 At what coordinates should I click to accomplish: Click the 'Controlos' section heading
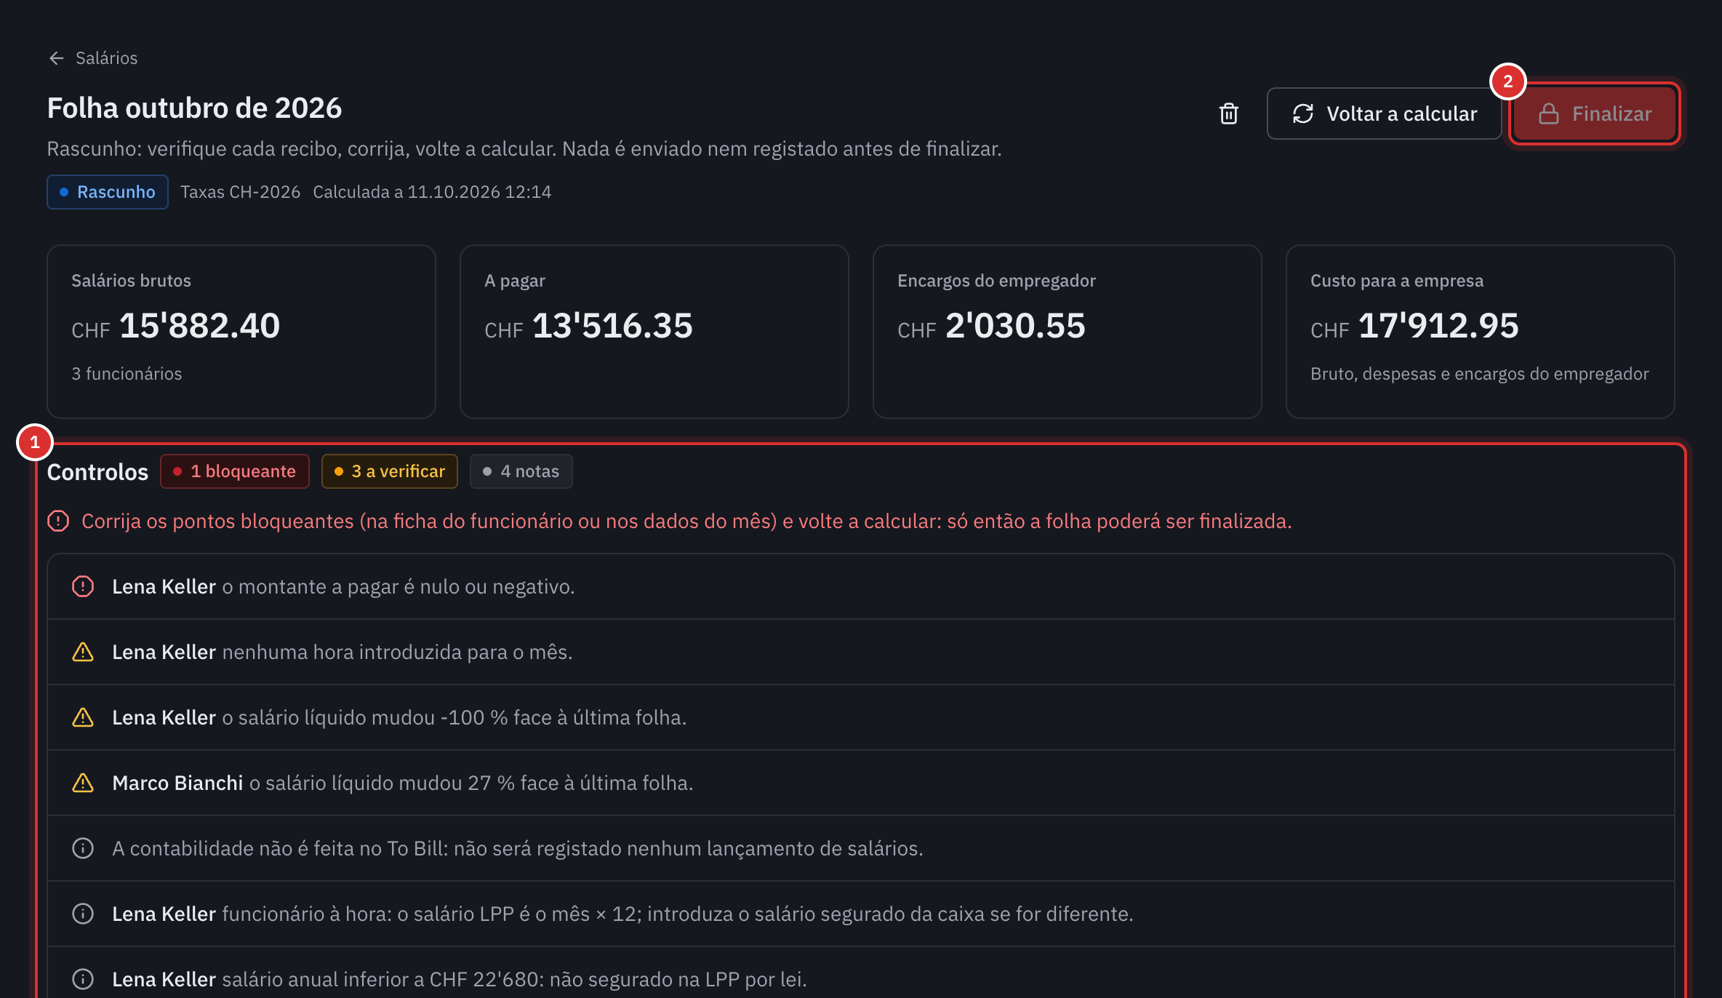pos(97,472)
